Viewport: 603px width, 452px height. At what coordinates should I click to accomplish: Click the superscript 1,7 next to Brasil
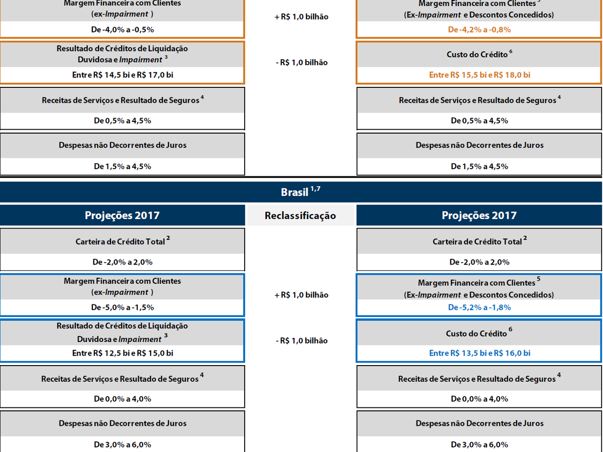[315, 189]
